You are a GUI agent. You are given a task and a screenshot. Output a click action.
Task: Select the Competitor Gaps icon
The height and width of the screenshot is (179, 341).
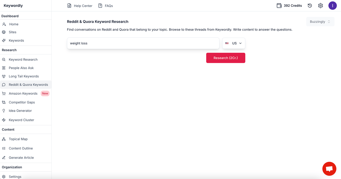click(3, 102)
